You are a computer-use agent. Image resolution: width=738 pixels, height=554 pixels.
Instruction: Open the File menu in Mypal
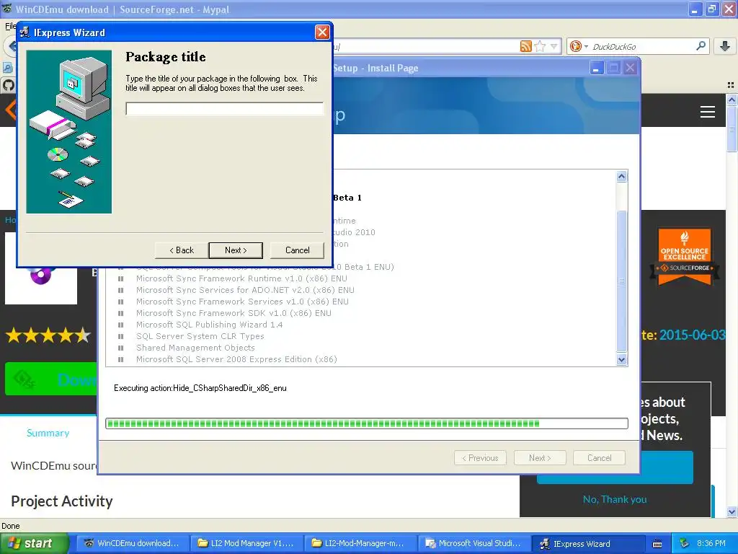(10, 27)
